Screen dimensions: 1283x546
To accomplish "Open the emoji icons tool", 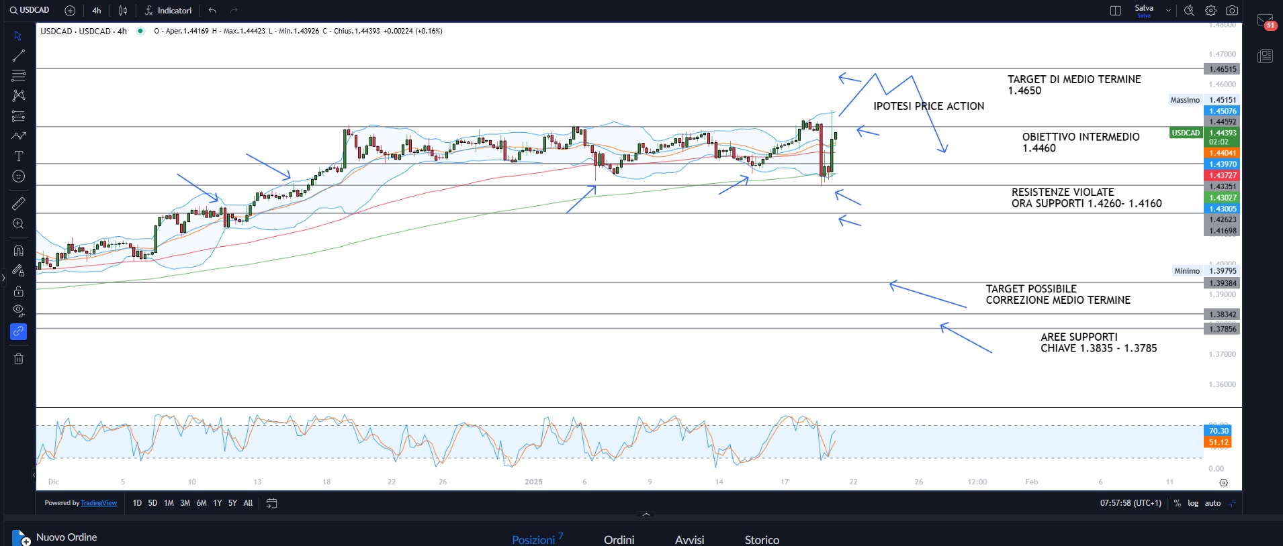I will point(19,176).
